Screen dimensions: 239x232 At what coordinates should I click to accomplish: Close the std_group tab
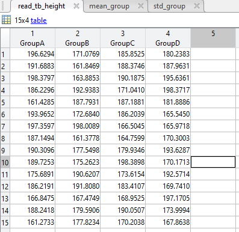click(197, 6)
